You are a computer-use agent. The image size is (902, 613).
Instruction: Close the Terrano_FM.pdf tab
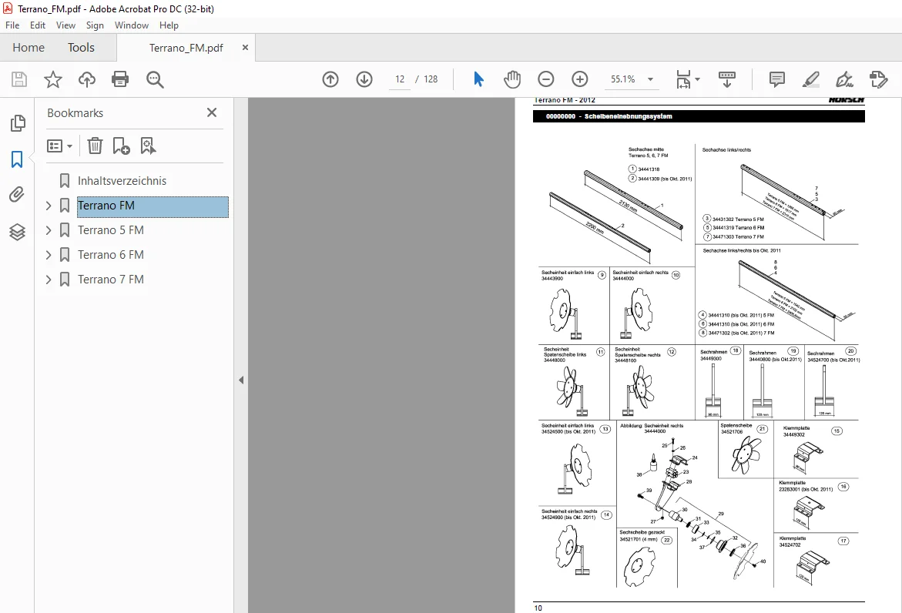245,48
